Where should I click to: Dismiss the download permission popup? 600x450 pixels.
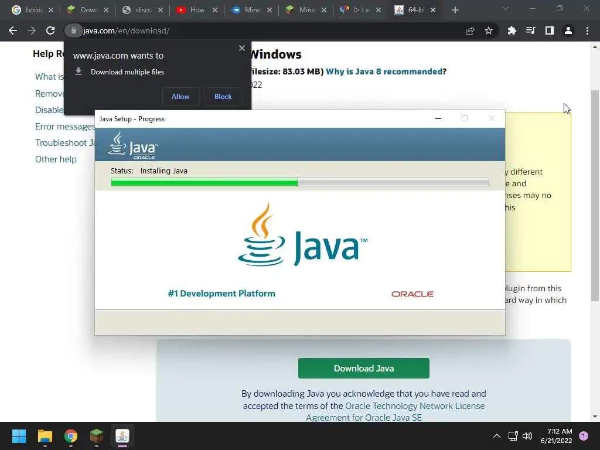click(x=242, y=48)
